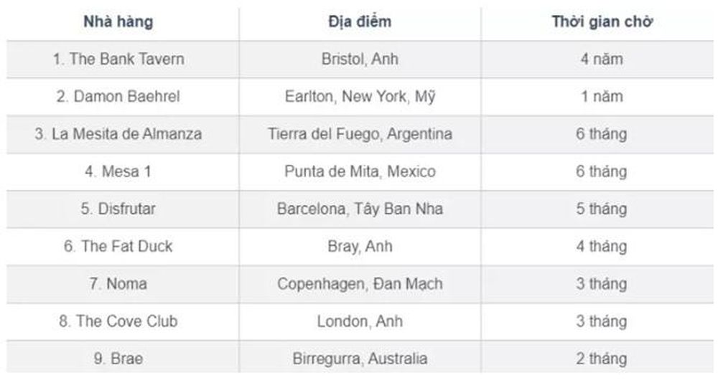
Task: Select the cell '1. The Bank Tavern'
Action: coord(118,59)
